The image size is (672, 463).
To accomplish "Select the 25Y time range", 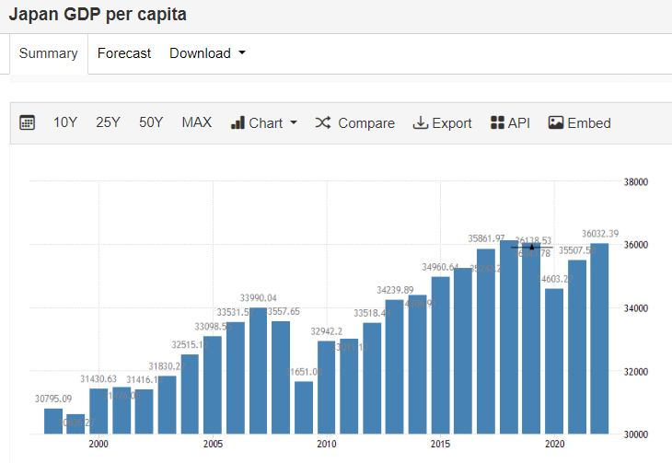I will coord(108,123).
